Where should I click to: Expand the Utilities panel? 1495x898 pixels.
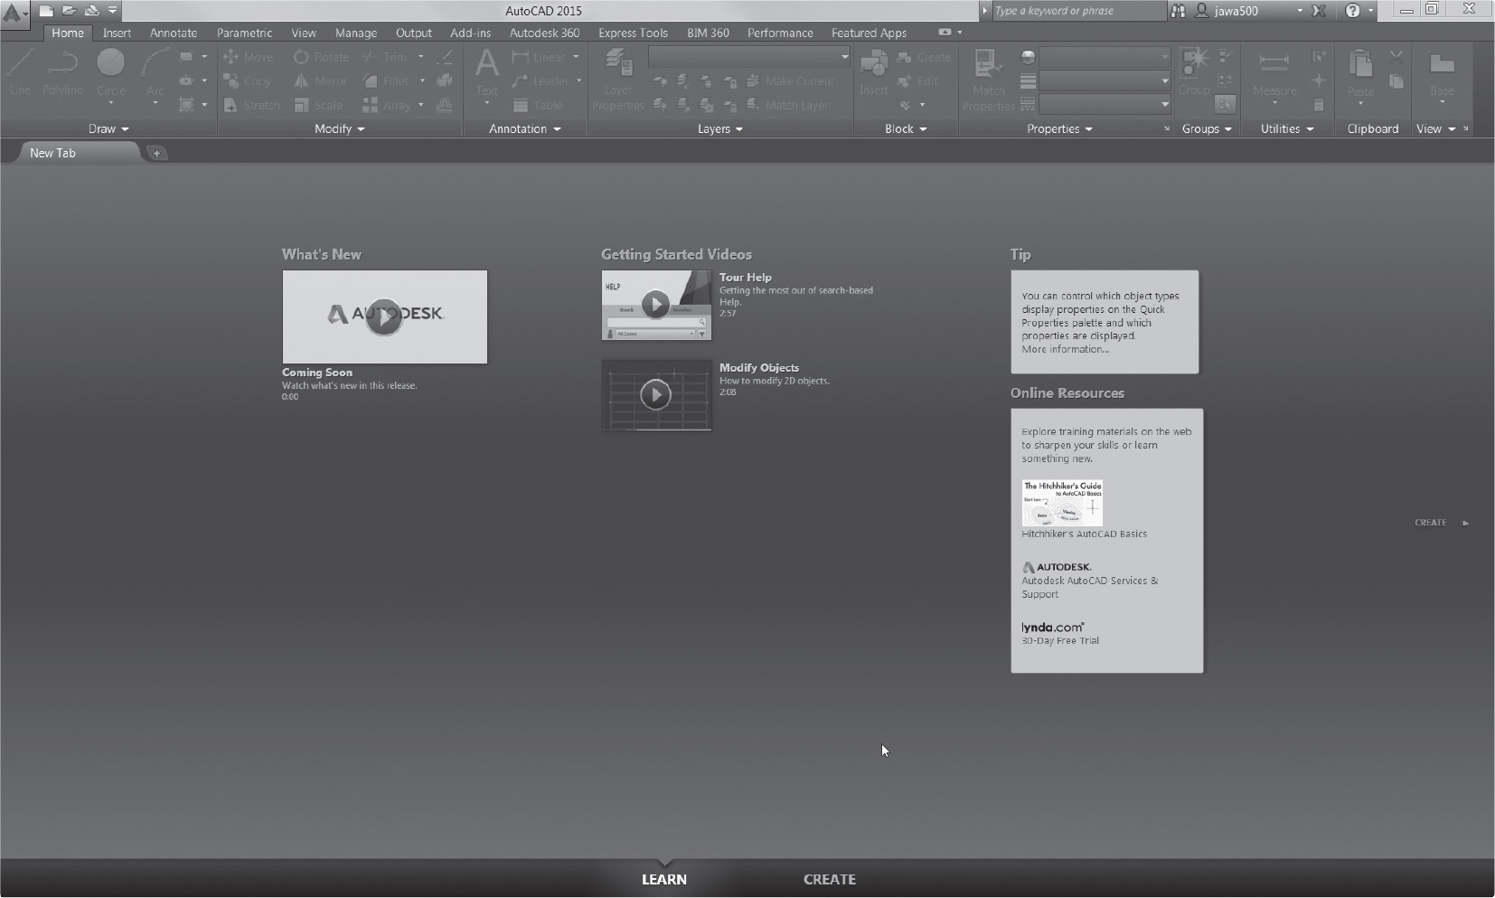(x=1287, y=129)
